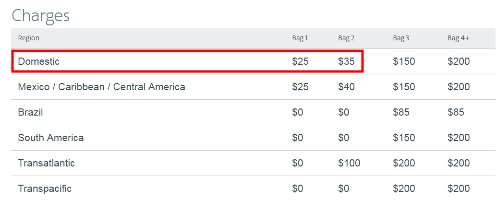Click the Domestic Bag 4+ fee $200

coord(459,61)
